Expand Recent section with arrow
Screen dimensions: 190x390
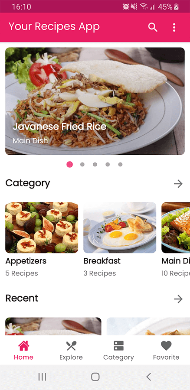click(178, 299)
